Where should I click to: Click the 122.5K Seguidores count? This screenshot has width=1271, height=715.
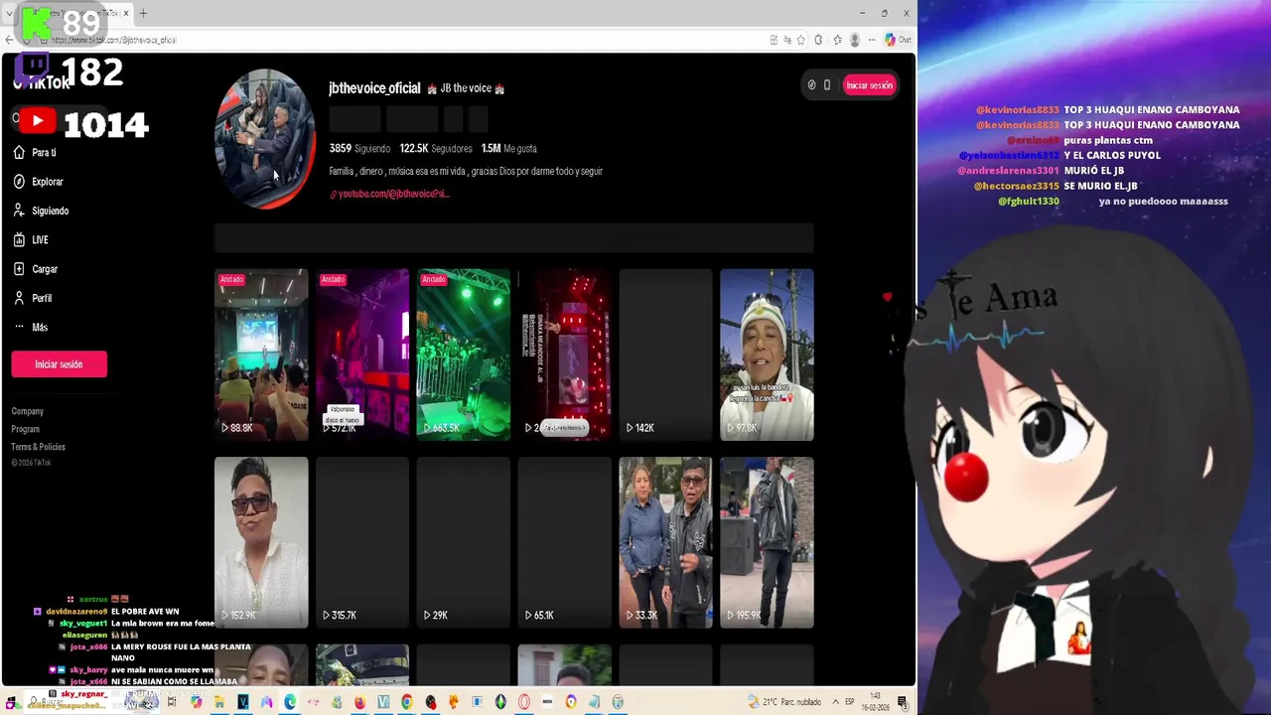coord(436,148)
